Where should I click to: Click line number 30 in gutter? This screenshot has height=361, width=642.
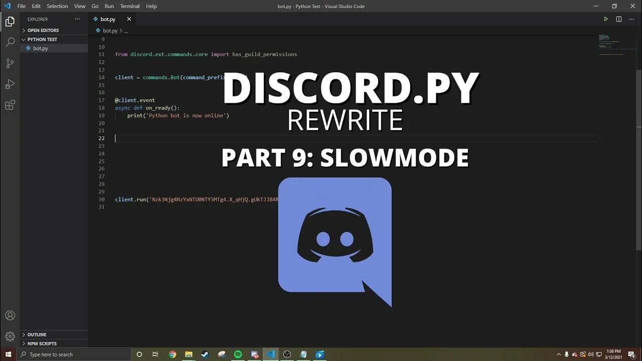pyautogui.click(x=102, y=200)
